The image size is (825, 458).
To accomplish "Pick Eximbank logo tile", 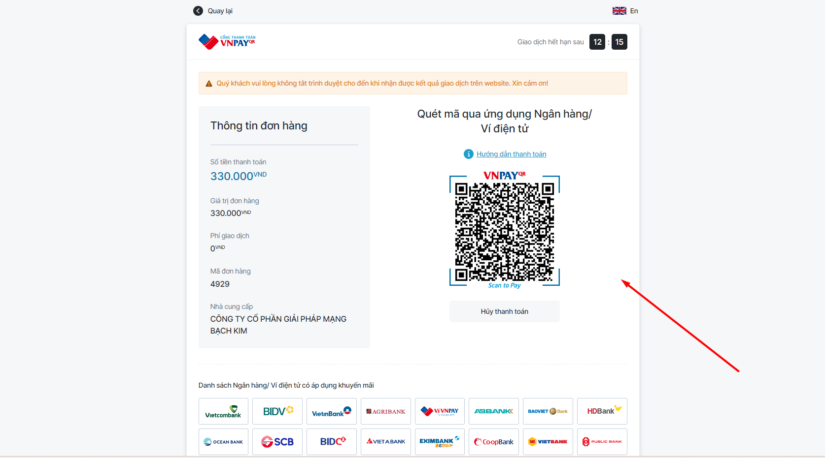I will click(440, 442).
